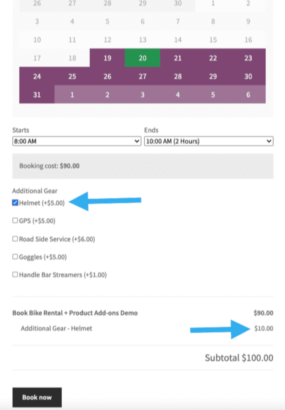Image resolution: width=285 pixels, height=410 pixels.
Task: Enable the Goggles add-on
Action: tap(15, 257)
